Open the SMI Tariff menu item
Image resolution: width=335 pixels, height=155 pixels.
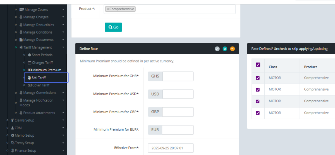coord(39,78)
